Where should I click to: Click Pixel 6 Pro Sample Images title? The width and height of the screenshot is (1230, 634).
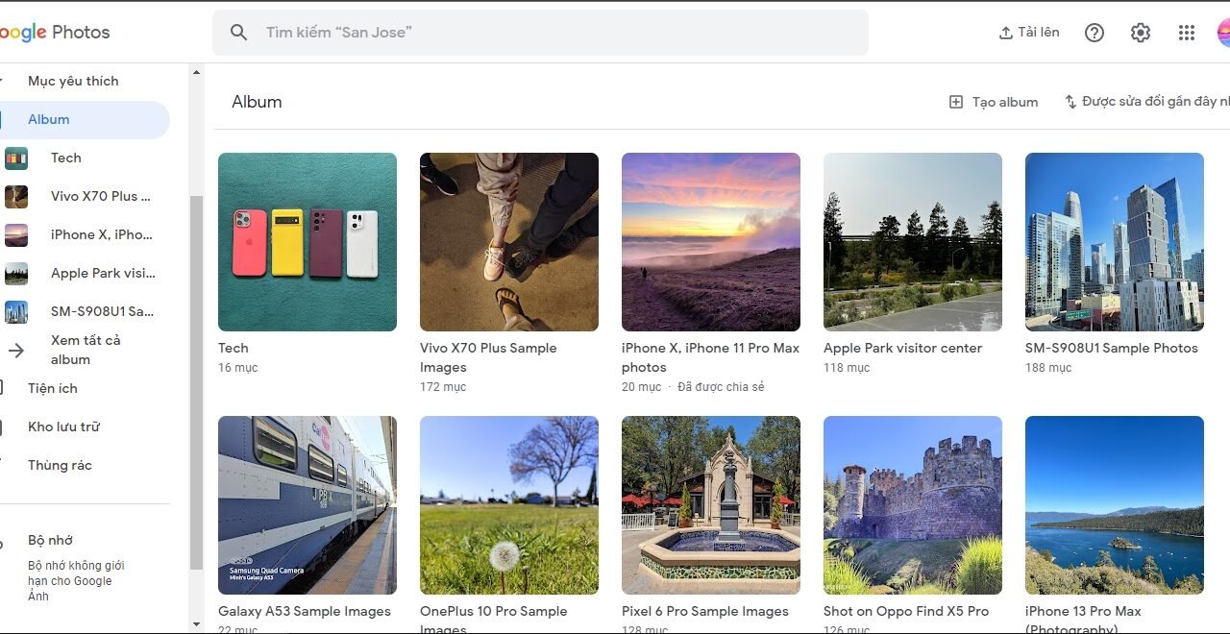coord(705,611)
